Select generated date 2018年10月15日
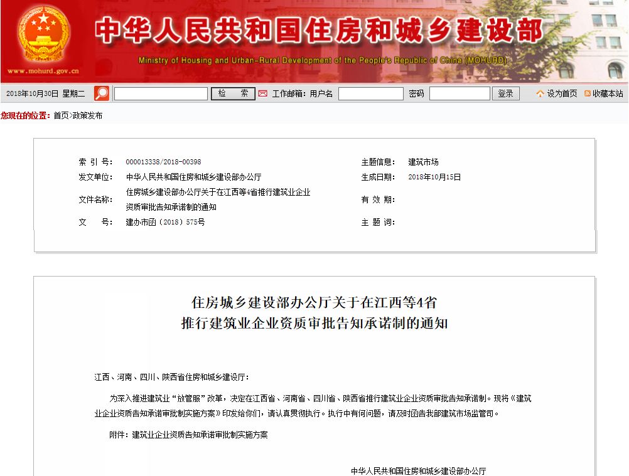The height and width of the screenshot is (476, 629). pyautogui.click(x=434, y=177)
